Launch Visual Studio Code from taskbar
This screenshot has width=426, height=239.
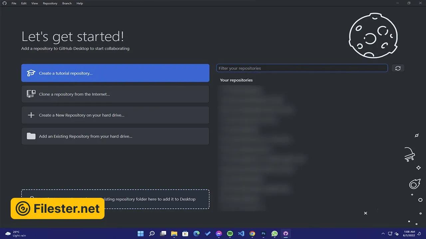(241, 234)
